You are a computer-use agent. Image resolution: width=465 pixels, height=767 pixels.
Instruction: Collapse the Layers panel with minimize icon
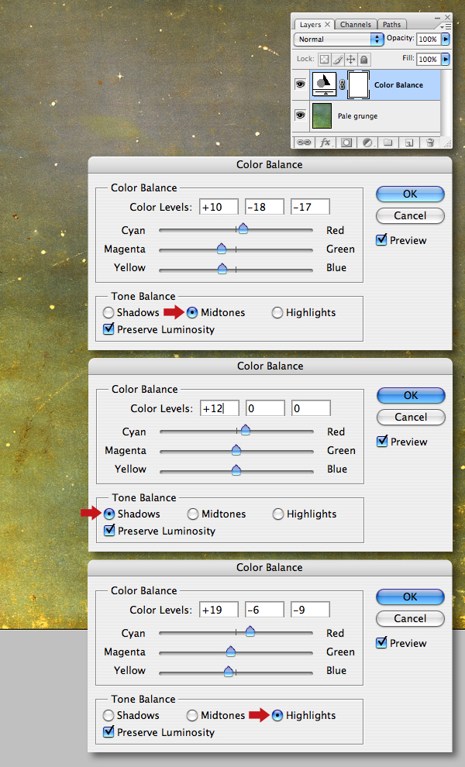[437, 17]
